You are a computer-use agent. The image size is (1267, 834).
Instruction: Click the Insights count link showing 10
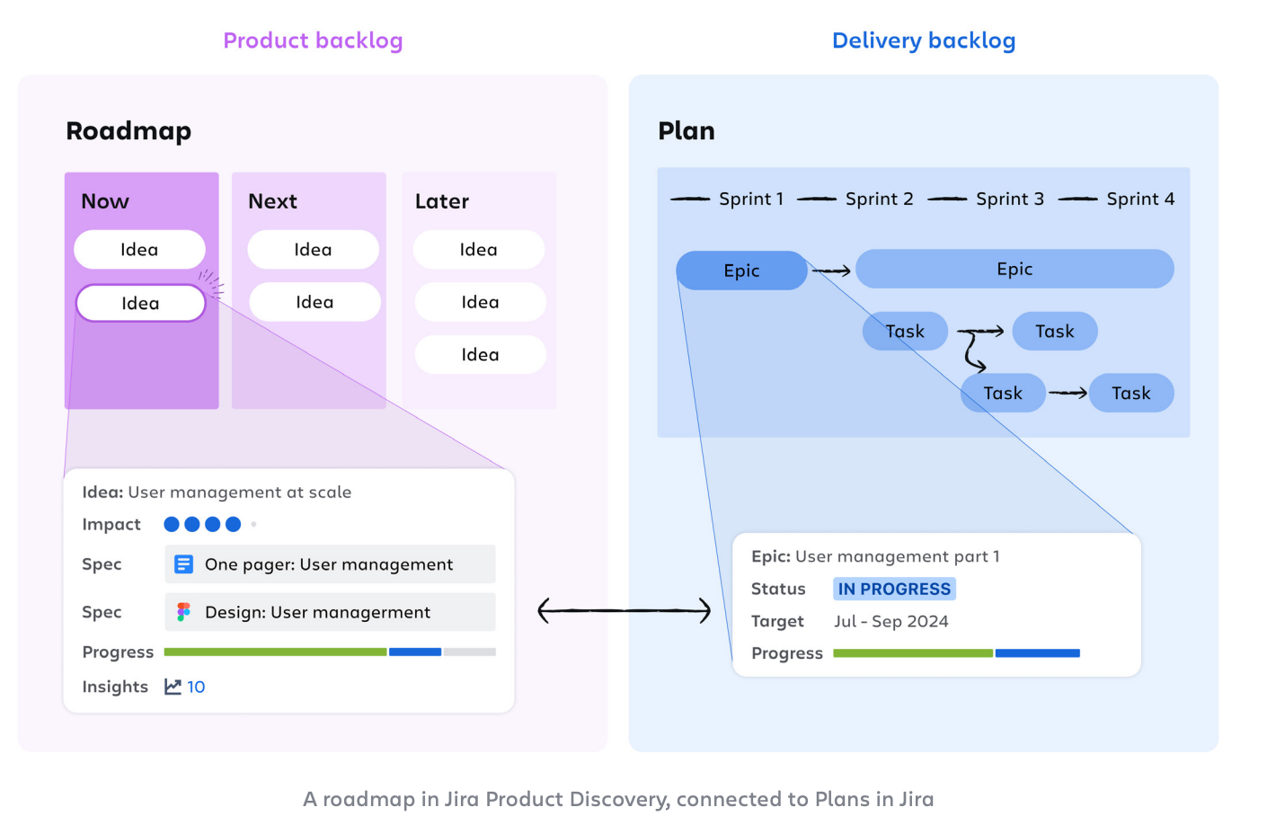point(196,686)
